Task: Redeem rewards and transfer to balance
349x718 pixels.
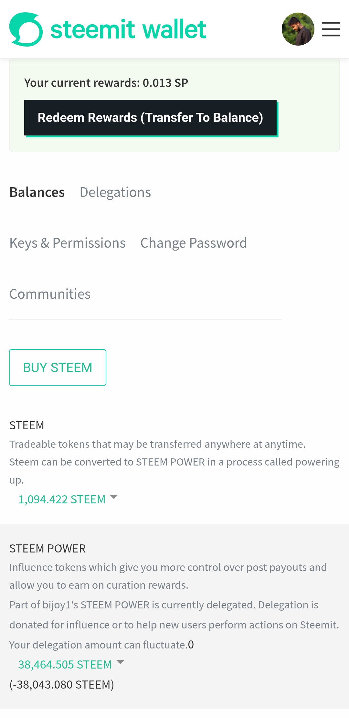Action: (151, 118)
